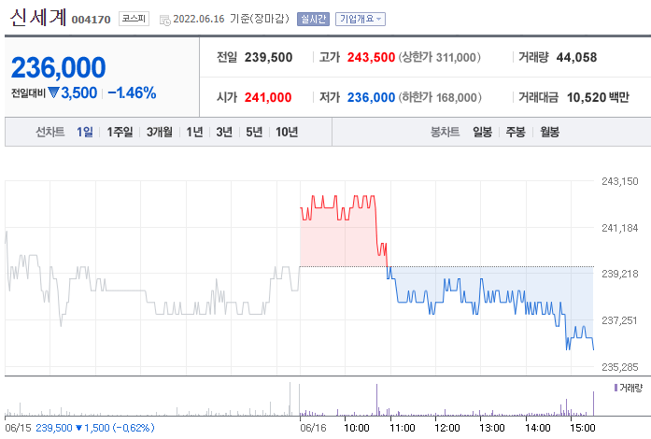Click the current price 236,000

tap(59, 67)
